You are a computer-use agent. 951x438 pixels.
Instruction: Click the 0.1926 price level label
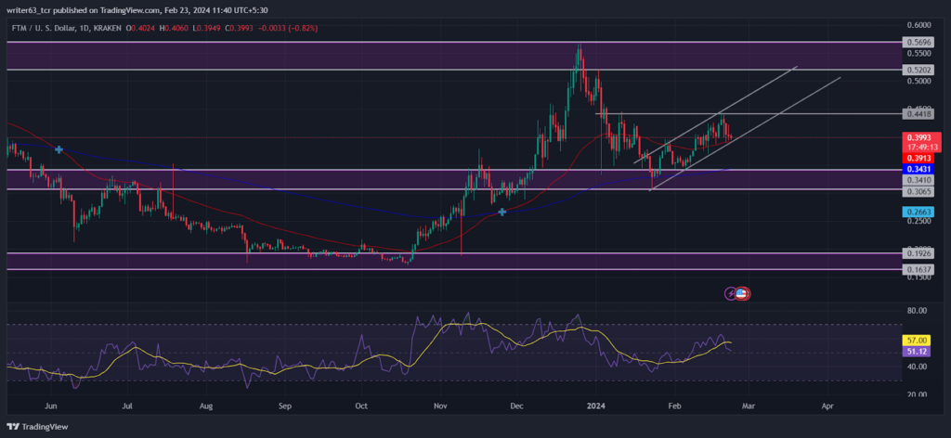[x=918, y=253]
